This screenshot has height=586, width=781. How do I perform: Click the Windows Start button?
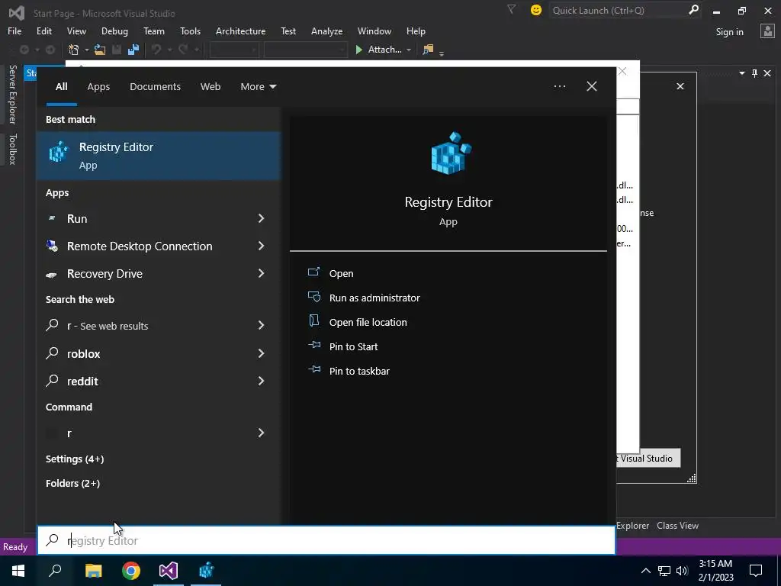pos(18,570)
